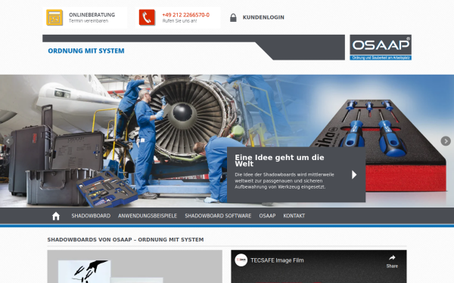Click the phone number +49 212 2266570-0
Image resolution: width=454 pixels, height=283 pixels.
pyautogui.click(x=185, y=15)
